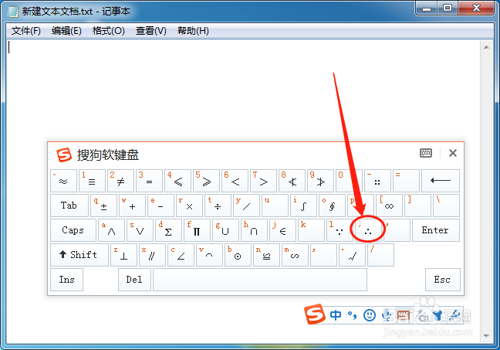The width and height of the screenshot is (500, 350).
Task: Open the 编辑(E) menu in Notepad
Action: point(66,31)
